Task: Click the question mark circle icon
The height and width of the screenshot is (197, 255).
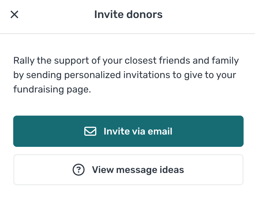Action: (x=79, y=170)
